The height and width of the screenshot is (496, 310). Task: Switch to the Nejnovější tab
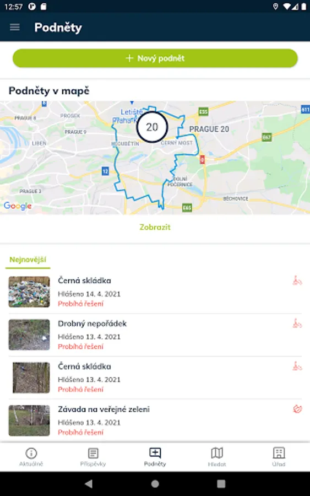pyautogui.click(x=28, y=260)
